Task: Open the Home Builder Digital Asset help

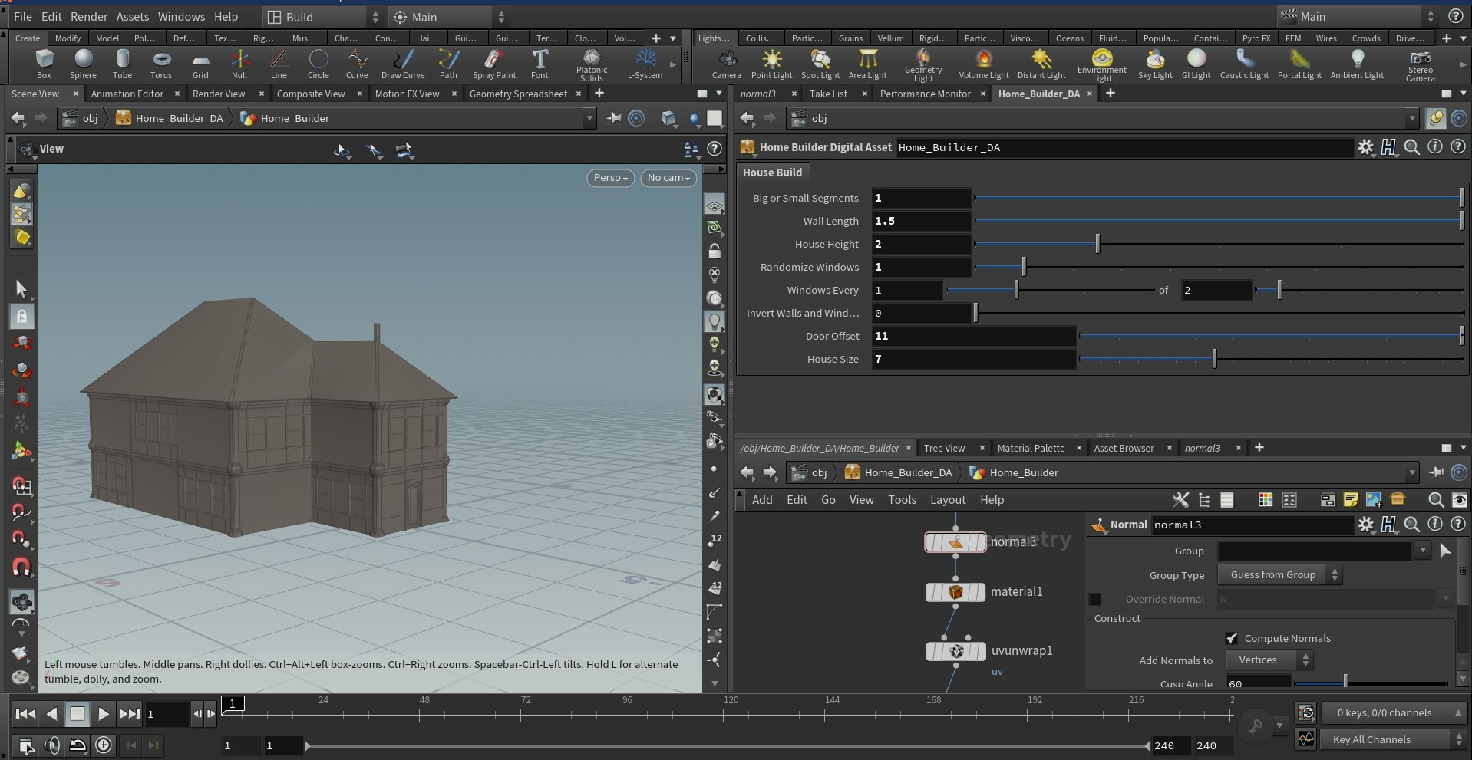Action: tap(1459, 146)
